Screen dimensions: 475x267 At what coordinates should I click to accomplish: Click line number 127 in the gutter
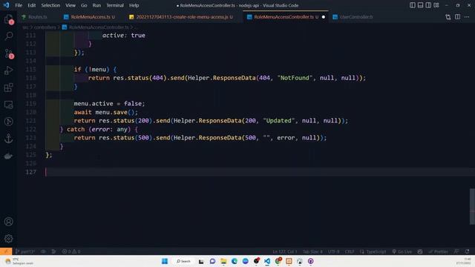pos(30,172)
